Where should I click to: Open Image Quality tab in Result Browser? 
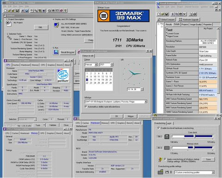196,25
